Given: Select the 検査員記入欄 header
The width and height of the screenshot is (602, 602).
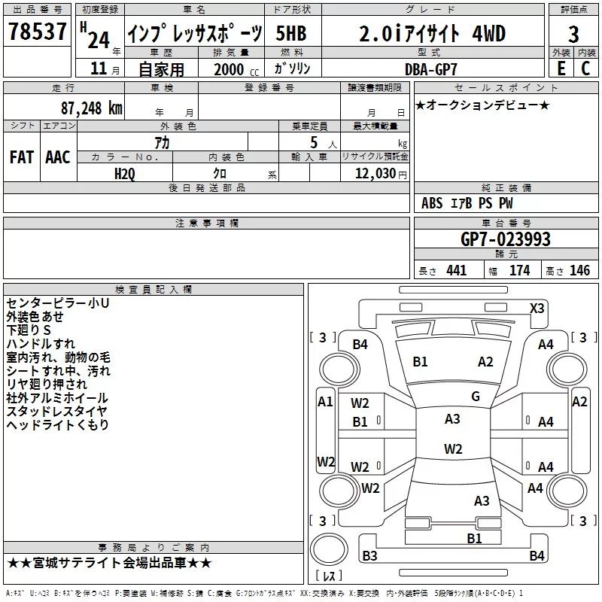Looking at the screenshot, I should tap(154, 290).
